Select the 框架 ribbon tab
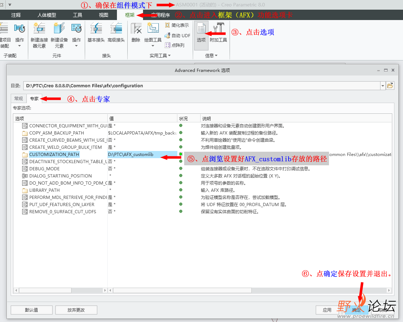The width and height of the screenshot is (403, 322). [x=130, y=15]
